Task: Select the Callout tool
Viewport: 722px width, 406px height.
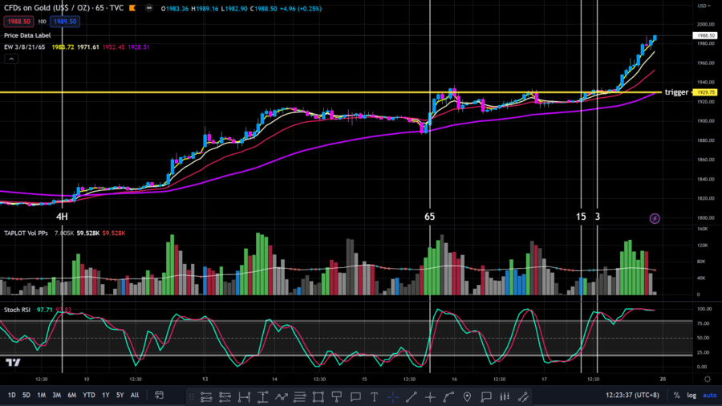Action: 486,397
